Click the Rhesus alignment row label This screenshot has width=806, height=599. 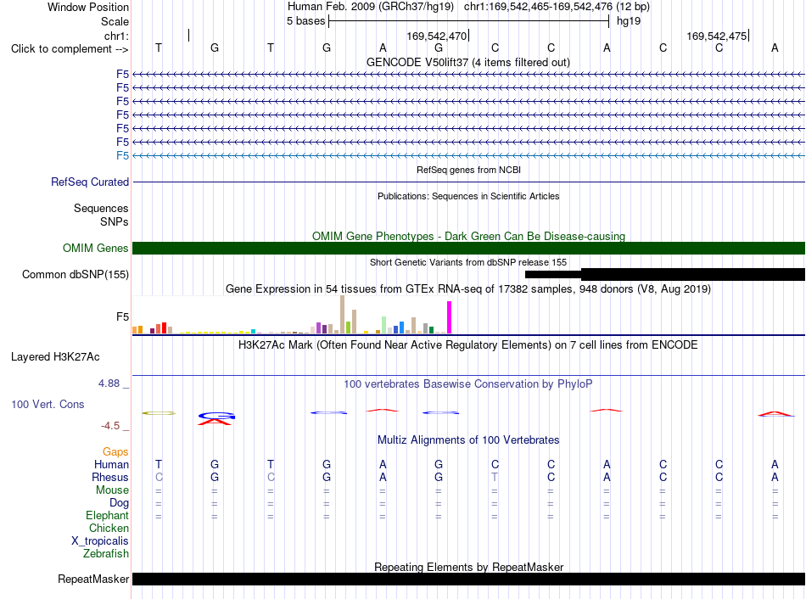pyautogui.click(x=110, y=478)
